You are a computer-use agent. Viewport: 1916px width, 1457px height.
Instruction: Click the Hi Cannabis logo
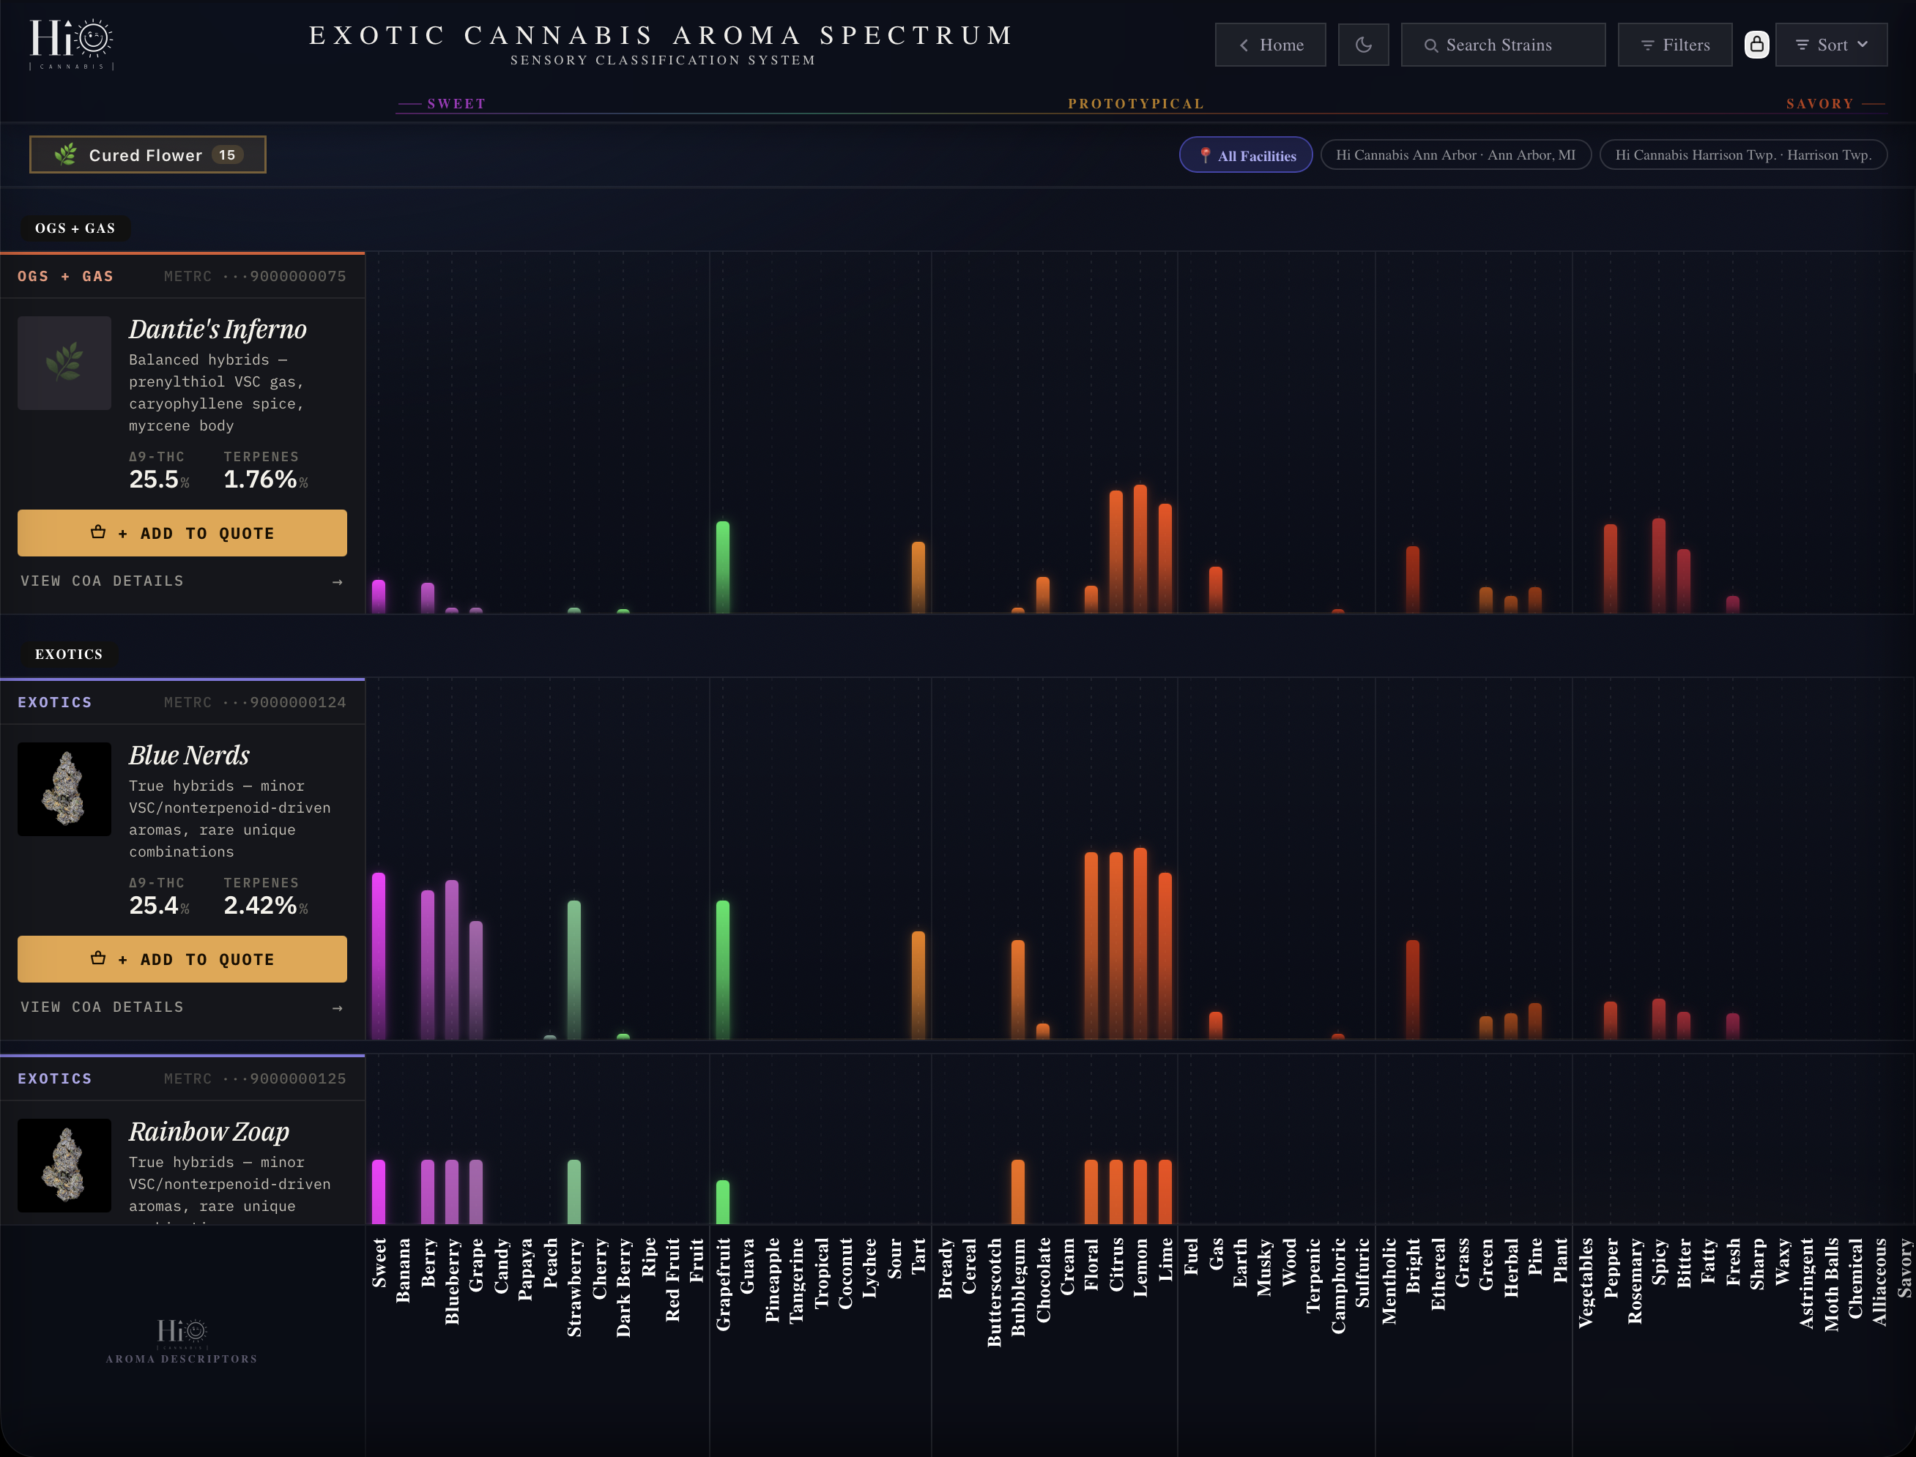[72, 43]
